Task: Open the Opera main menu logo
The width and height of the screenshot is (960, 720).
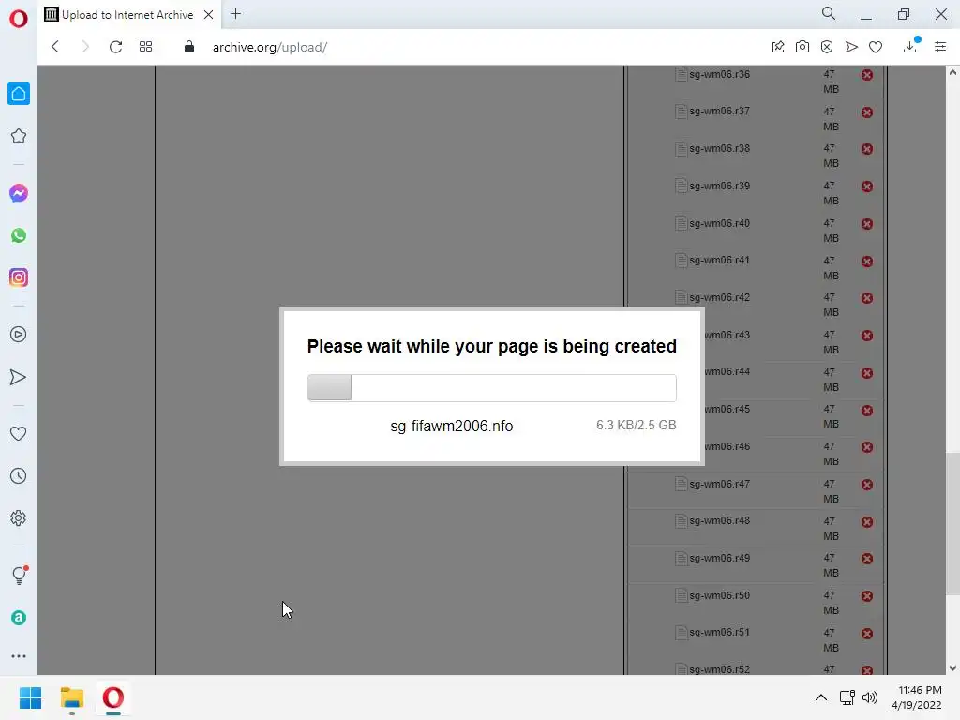Action: tap(19, 19)
